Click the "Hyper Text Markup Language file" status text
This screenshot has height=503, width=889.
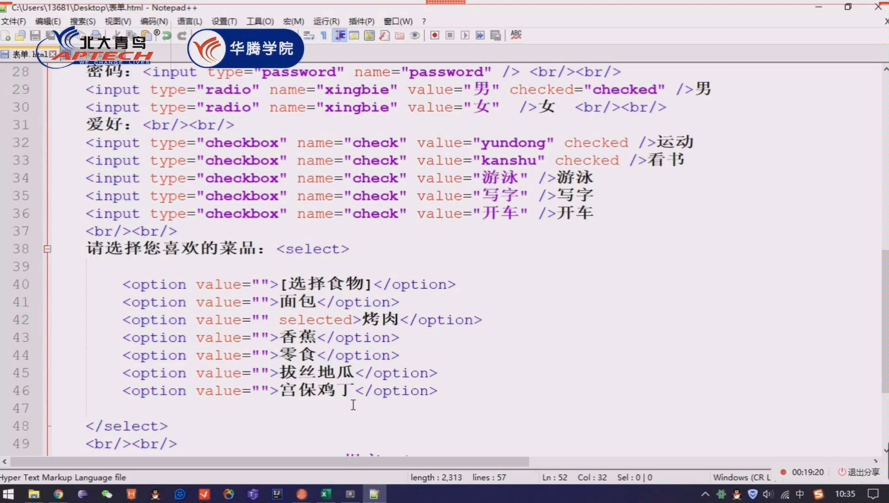point(63,477)
